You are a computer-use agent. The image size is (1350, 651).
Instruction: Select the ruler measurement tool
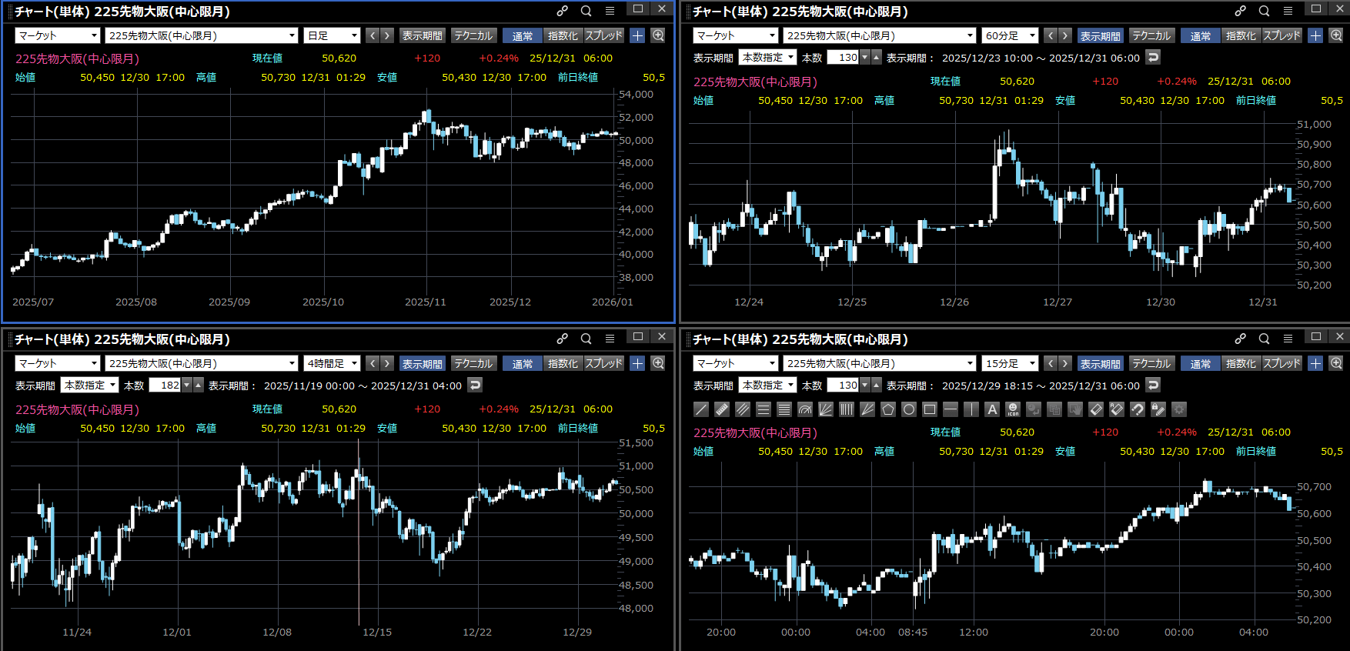pos(722,409)
